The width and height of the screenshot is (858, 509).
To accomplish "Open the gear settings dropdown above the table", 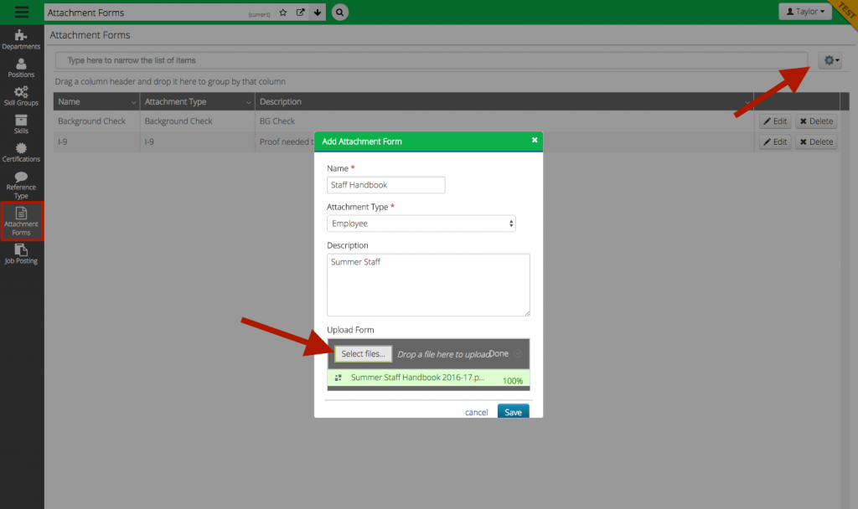I will (x=829, y=59).
